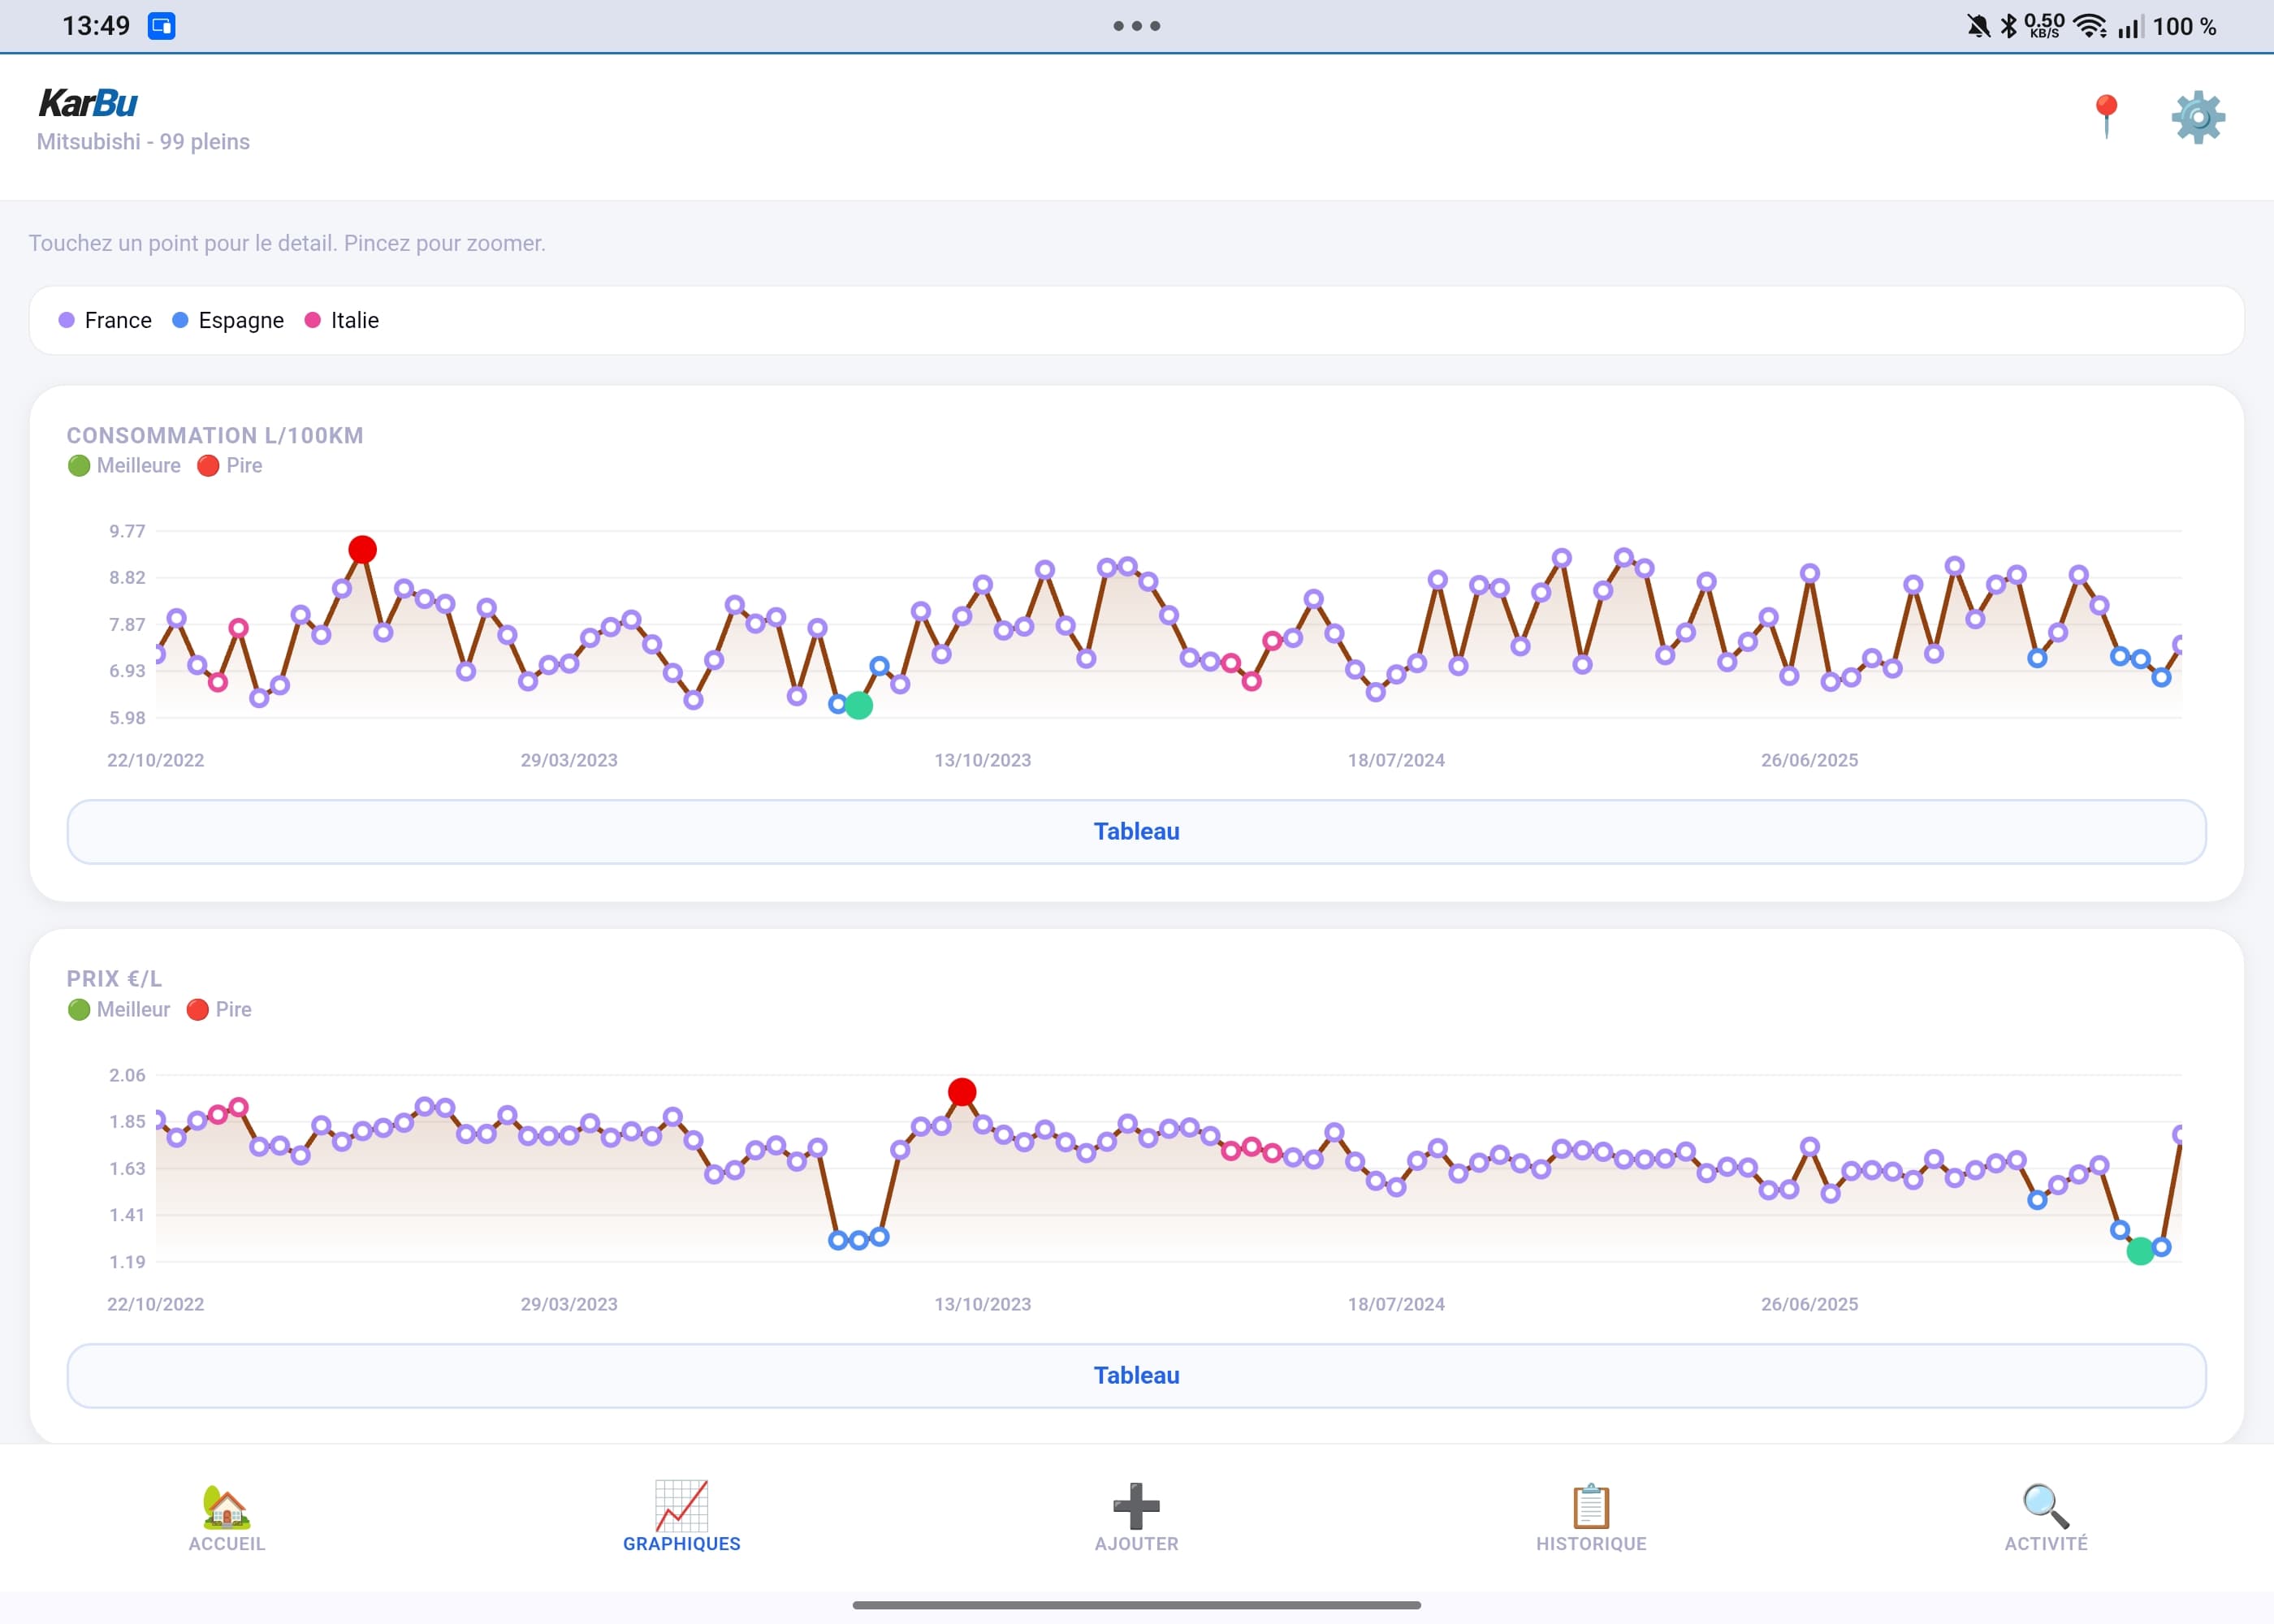Tap red worst consumption point
This screenshot has width=2274, height=1624.
362,549
